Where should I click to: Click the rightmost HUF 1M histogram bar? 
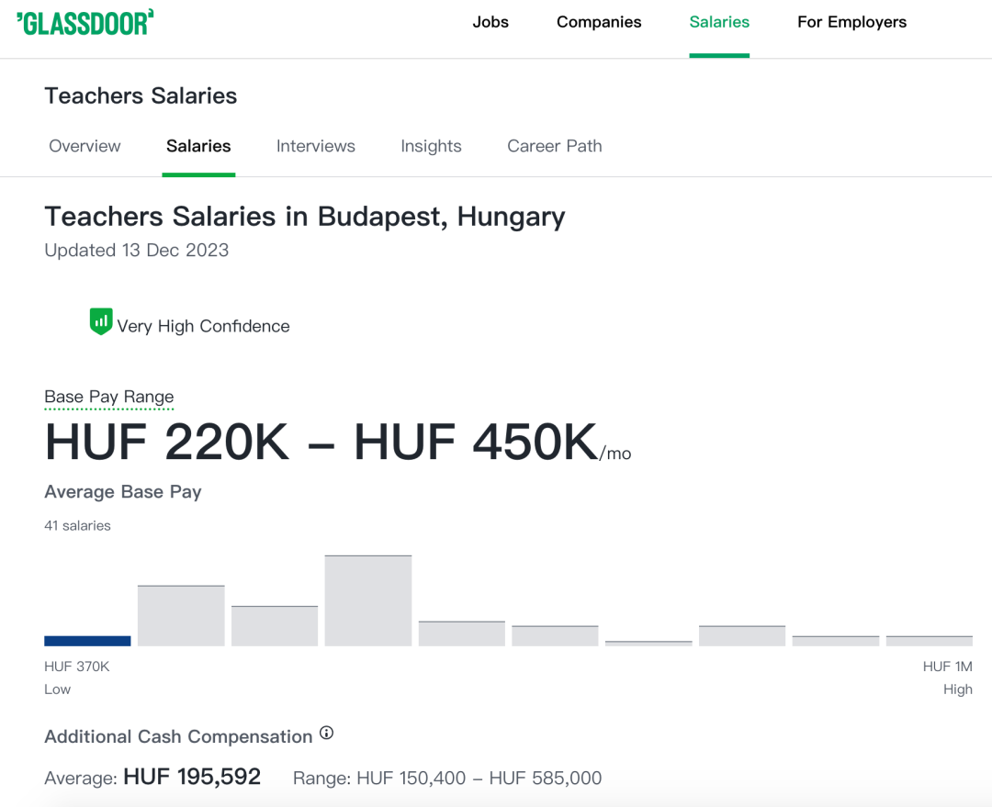pyautogui.click(x=929, y=642)
